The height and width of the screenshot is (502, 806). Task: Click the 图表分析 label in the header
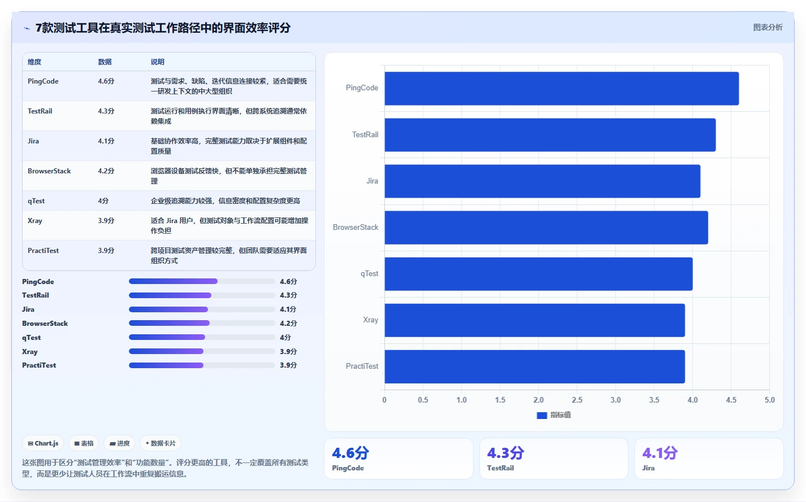768,27
